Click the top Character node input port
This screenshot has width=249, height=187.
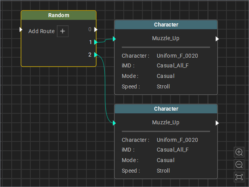[114, 39]
